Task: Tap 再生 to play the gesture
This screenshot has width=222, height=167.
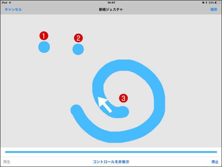Action: 7,162
